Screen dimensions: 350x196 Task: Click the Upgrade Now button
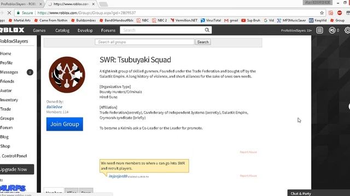click(17, 169)
